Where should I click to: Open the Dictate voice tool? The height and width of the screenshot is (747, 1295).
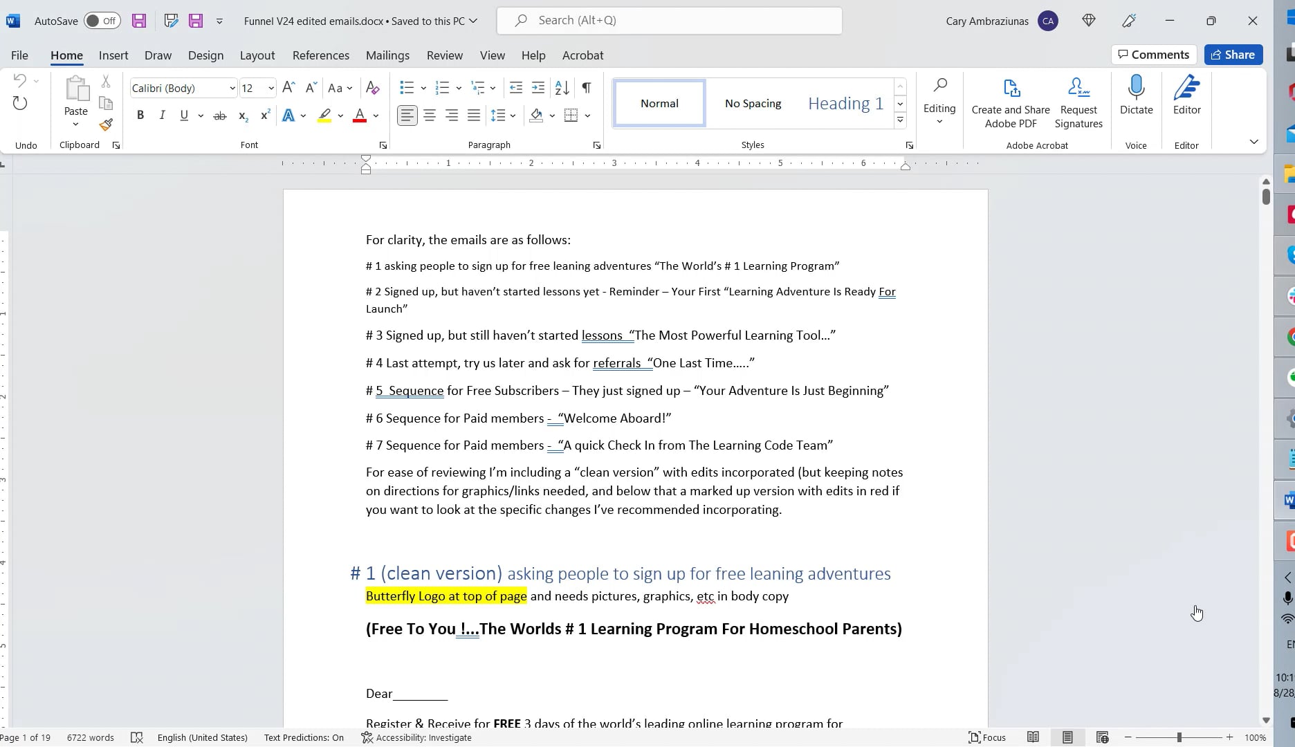[1135, 100]
